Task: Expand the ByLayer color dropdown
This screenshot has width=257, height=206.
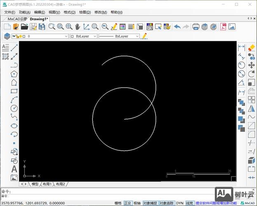Action: (x=84, y=36)
